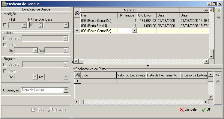Image resolution: width=224 pixels, height=119 pixels.
Task: Click the Nº Tanque column header
Action: (x=127, y=15)
